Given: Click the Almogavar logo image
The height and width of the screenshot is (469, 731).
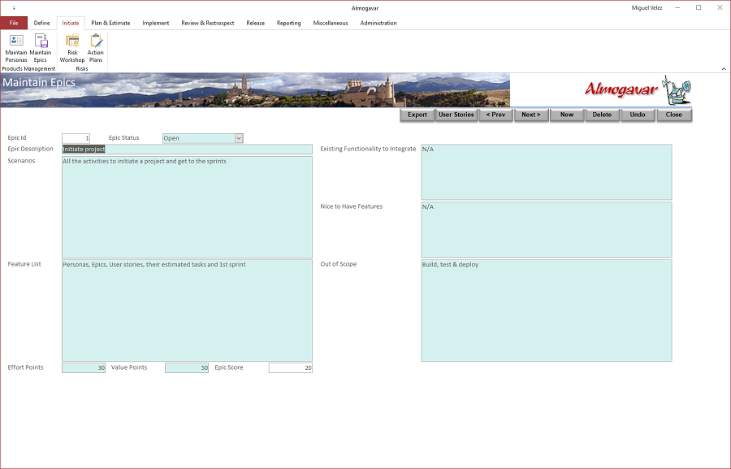Looking at the screenshot, I should [x=638, y=90].
